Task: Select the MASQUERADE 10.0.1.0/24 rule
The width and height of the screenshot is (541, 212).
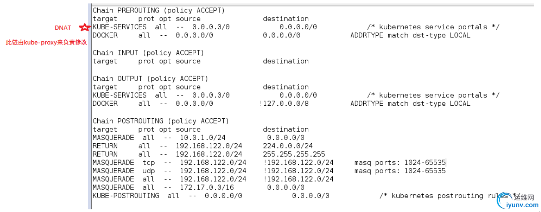Action: tap(198, 138)
